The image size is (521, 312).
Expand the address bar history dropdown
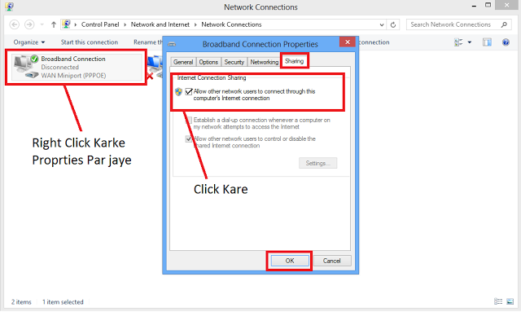tap(382, 24)
